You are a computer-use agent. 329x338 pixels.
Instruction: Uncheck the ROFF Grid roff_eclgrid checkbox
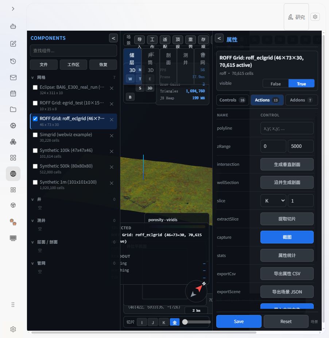click(35, 119)
